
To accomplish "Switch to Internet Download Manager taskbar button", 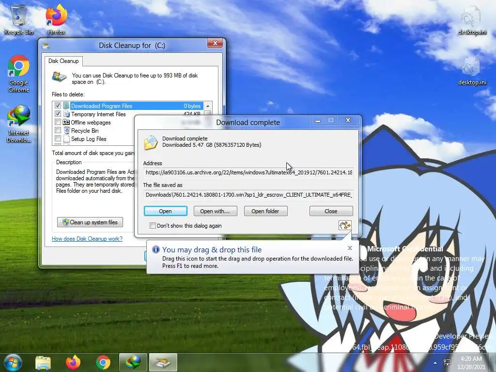I will point(133,362).
